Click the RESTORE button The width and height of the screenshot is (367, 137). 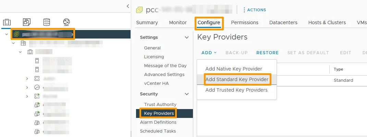(267, 53)
